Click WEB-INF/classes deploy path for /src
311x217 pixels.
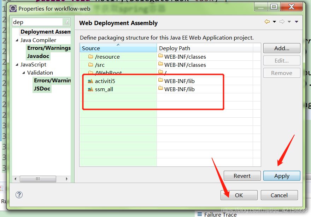coord(185,65)
